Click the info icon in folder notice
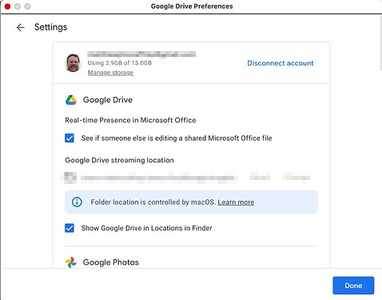 (x=77, y=202)
